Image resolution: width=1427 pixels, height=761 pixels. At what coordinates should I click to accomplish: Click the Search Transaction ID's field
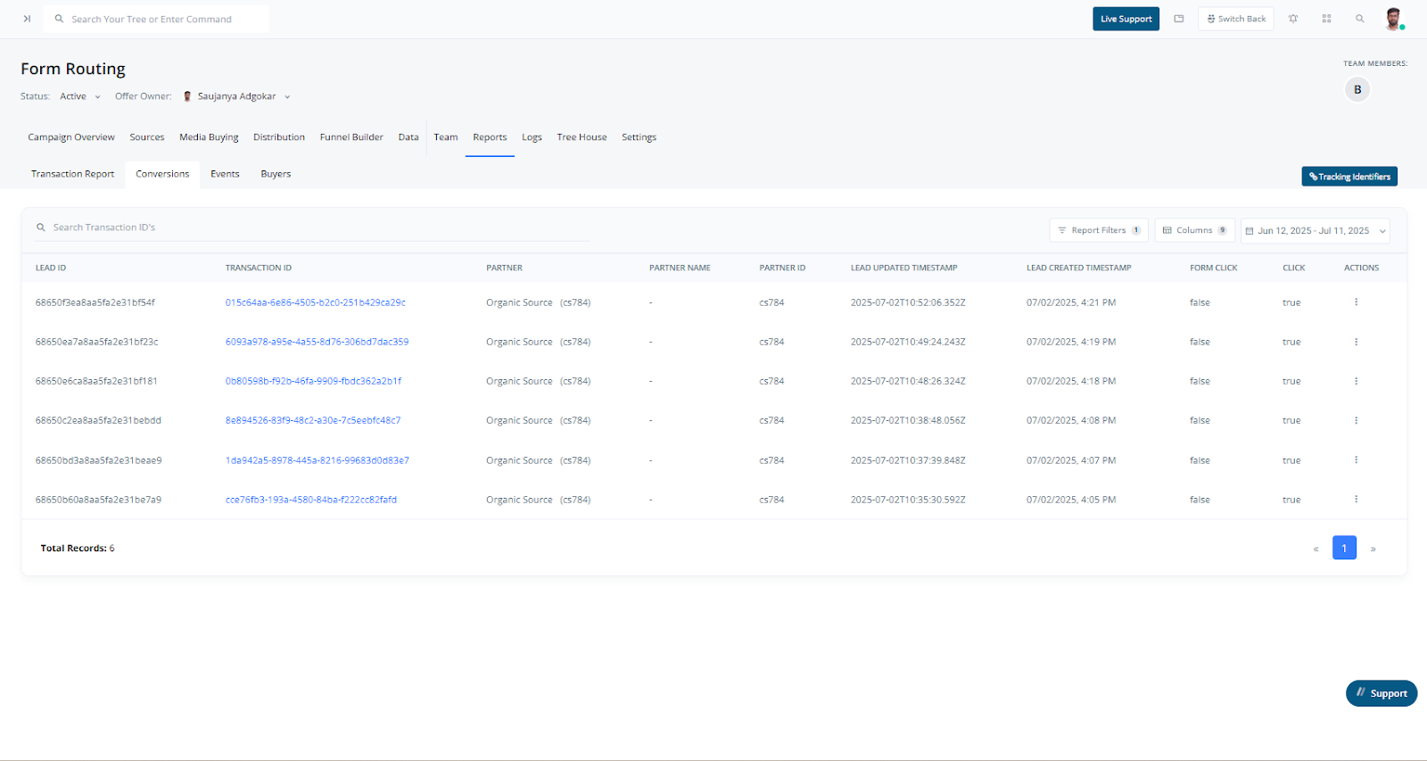click(x=312, y=227)
